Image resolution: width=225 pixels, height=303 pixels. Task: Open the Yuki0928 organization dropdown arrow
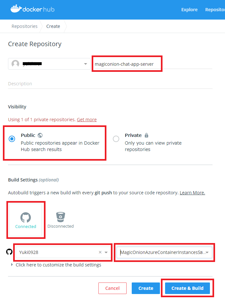point(106,252)
